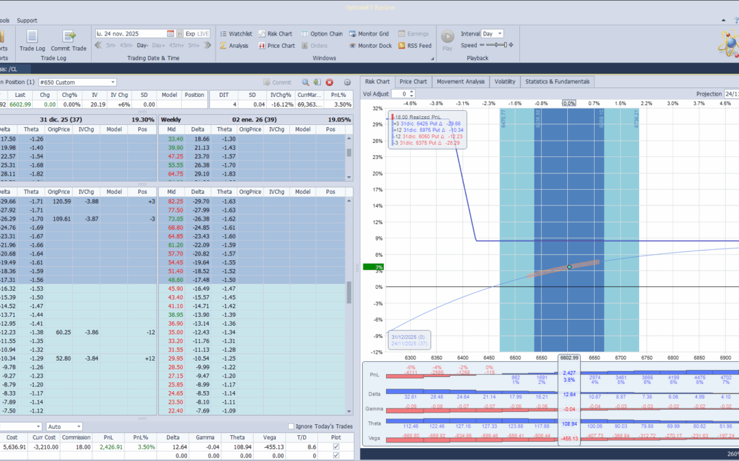Click the red delete icon in position toolbar

click(329, 83)
